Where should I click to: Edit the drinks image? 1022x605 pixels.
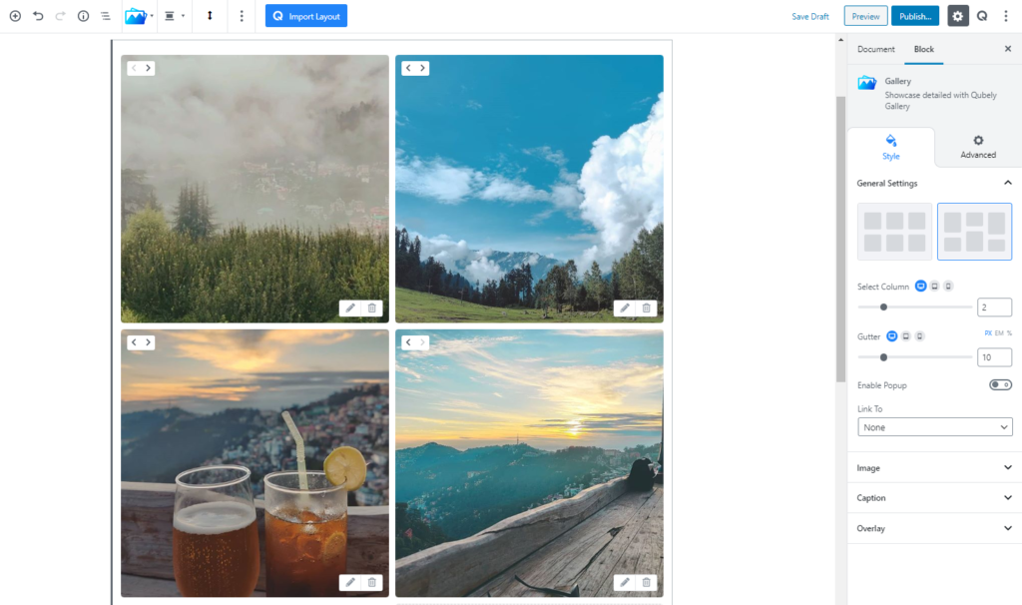[350, 582]
